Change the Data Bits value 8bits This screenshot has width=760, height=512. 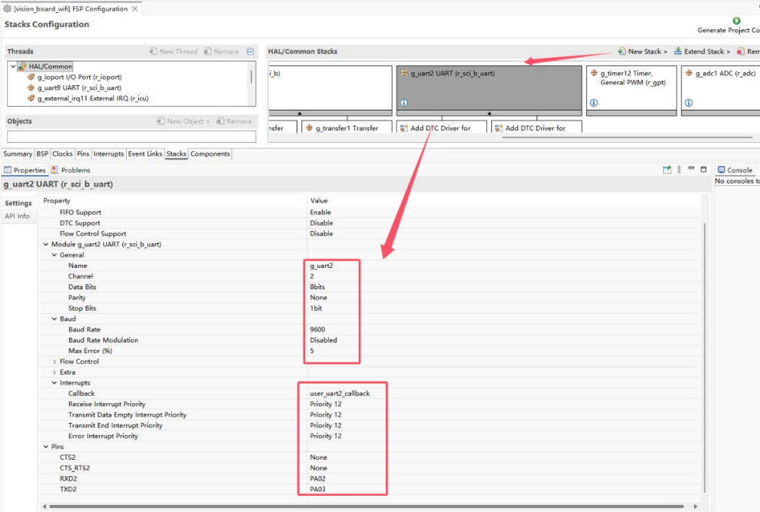click(317, 287)
